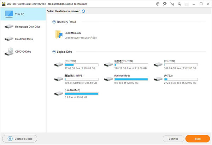The image size is (212, 145).
Task: Click the F: drive usage bar
Action: pyautogui.click(x=181, y=65)
